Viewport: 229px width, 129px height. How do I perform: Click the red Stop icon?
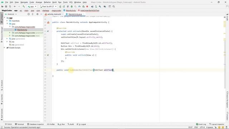[87, 6]
